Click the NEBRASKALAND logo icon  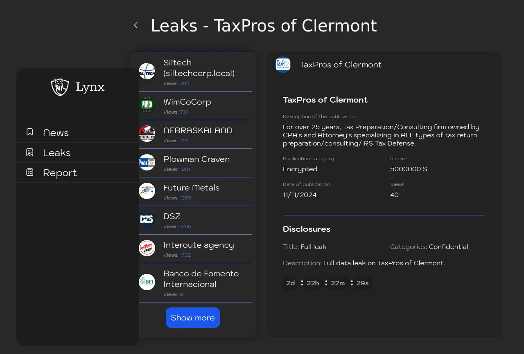(147, 134)
